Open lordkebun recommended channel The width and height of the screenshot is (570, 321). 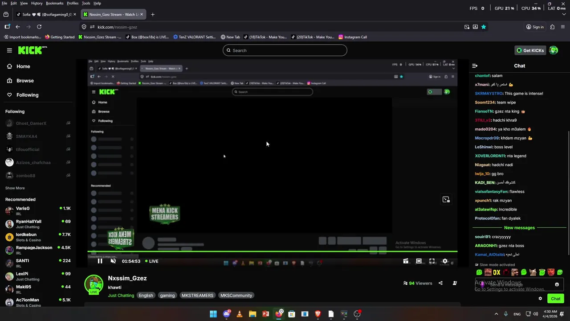pyautogui.click(x=38, y=237)
